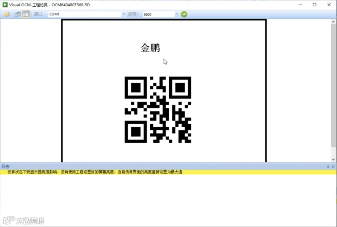Click the vertical scrollbar up arrow
This screenshot has height=227, width=337.
333,22
